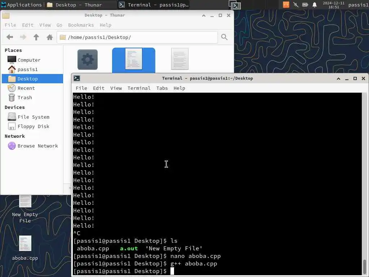Go to parent folder in Thunar
Screen dimensions: 369x277
(36, 37)
